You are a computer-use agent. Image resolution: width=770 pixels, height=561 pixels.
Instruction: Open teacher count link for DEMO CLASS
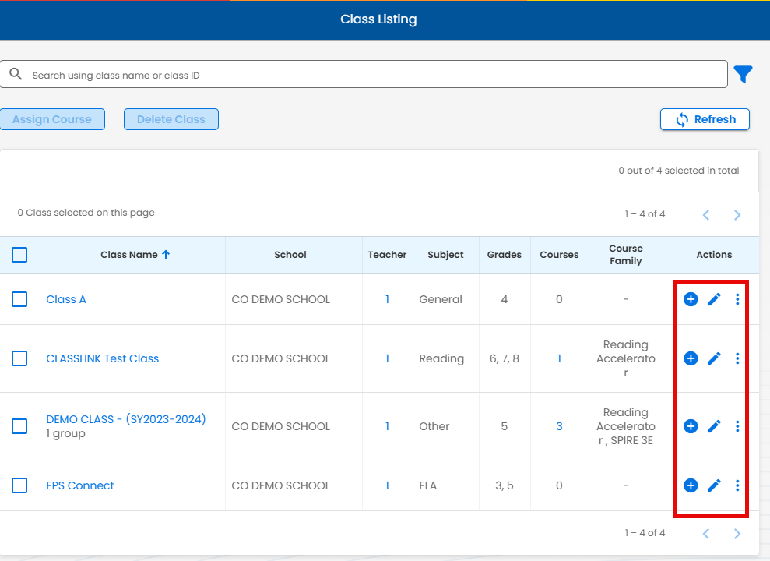388,426
